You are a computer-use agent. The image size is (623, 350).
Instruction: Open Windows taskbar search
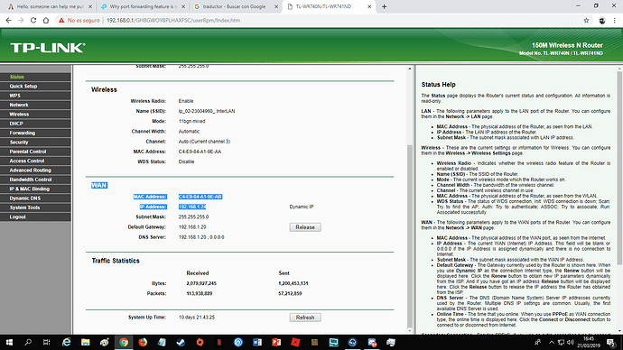tap(28, 342)
